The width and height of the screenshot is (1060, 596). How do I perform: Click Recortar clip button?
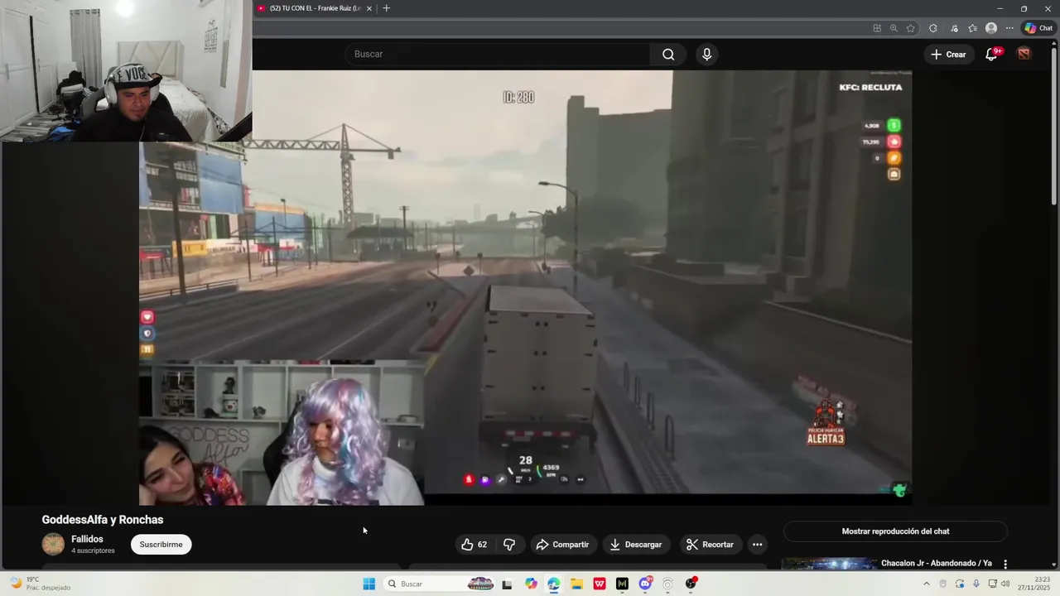(x=711, y=545)
